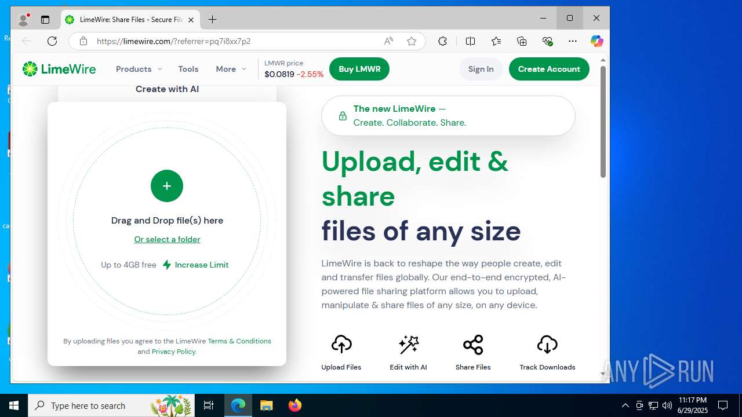Viewport: 742px width, 417px height.
Task: Open the Privacy Policy link
Action: click(173, 352)
